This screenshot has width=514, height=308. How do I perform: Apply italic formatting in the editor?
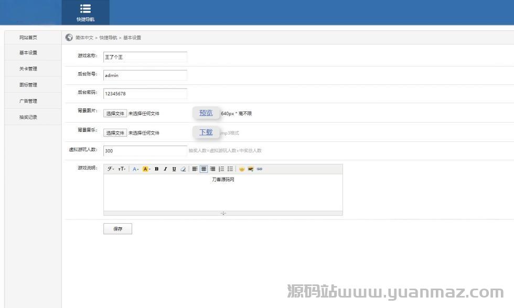(165, 169)
